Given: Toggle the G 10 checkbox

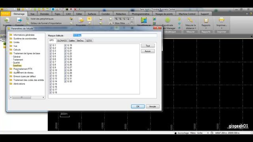Looking at the screenshot, I should point(51,70).
